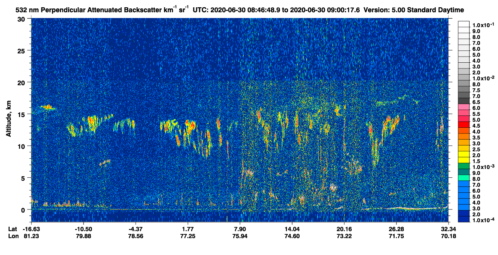
Task: Click latitude value 14.04
Action: [292, 229]
